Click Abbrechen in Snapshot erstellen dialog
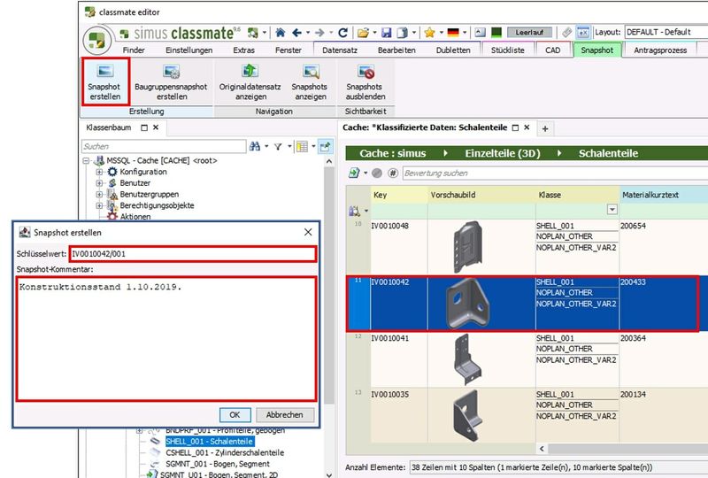This screenshot has height=478, width=708. [x=284, y=415]
